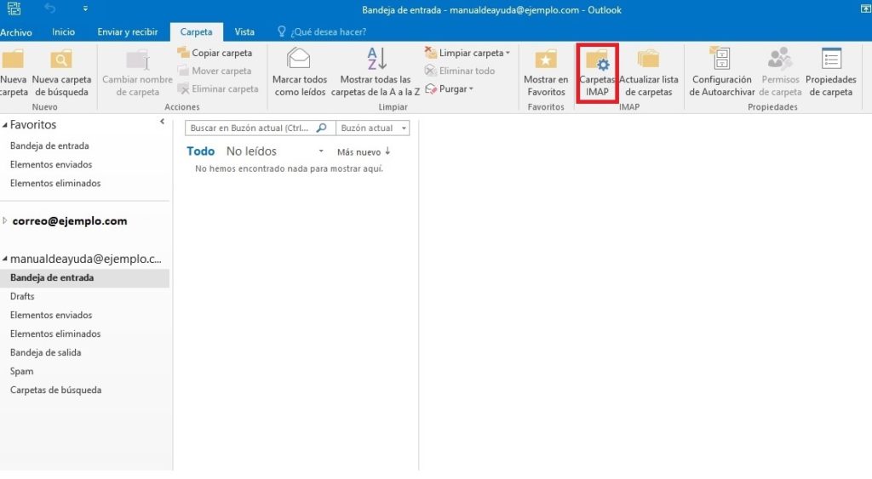Open Elementos eliminados under Favoritos
Viewport: 872px width, 479px height.
pos(55,183)
